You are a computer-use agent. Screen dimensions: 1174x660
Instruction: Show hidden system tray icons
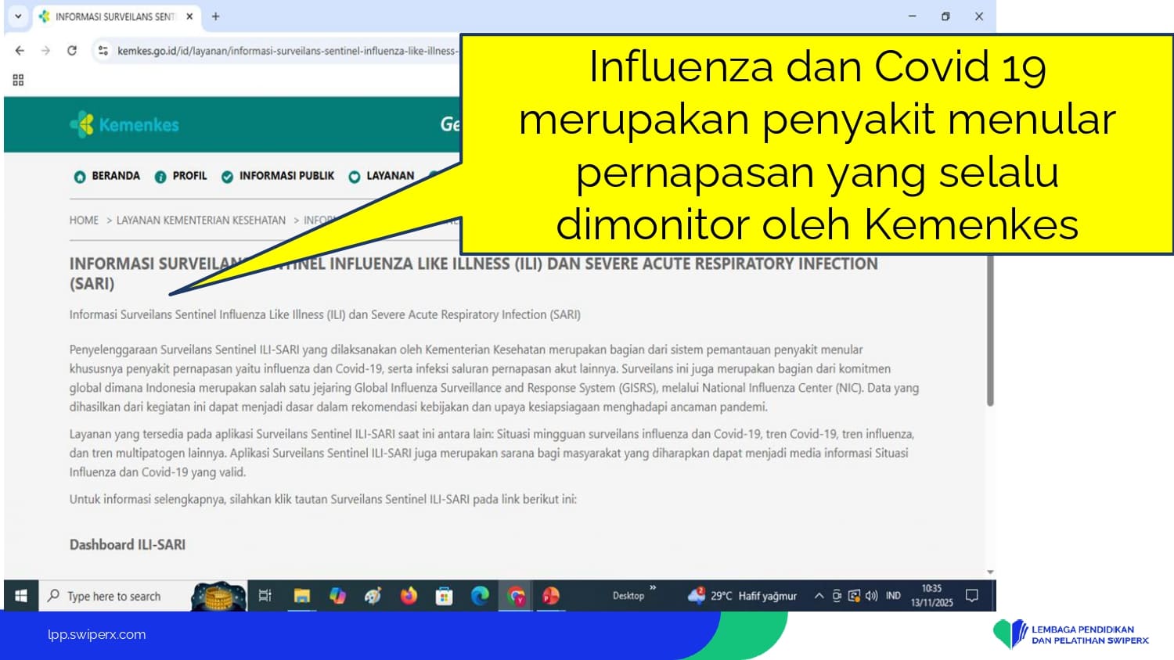point(819,596)
